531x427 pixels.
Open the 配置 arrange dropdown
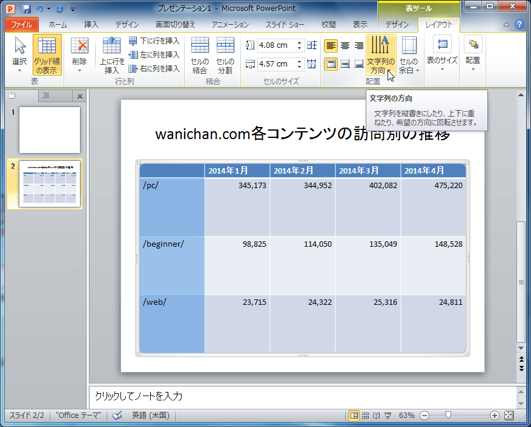(473, 53)
